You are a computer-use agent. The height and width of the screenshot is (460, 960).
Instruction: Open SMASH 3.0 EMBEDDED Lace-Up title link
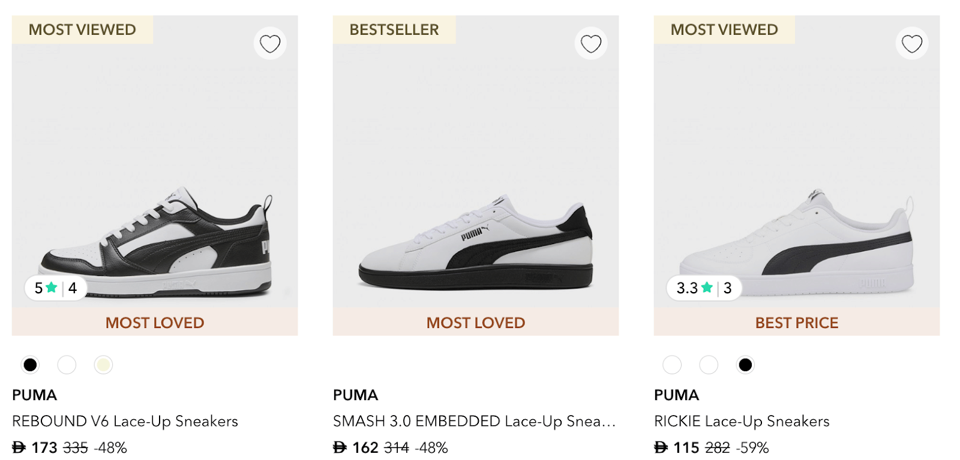(474, 421)
